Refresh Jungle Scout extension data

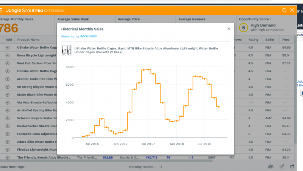pos(284,11)
